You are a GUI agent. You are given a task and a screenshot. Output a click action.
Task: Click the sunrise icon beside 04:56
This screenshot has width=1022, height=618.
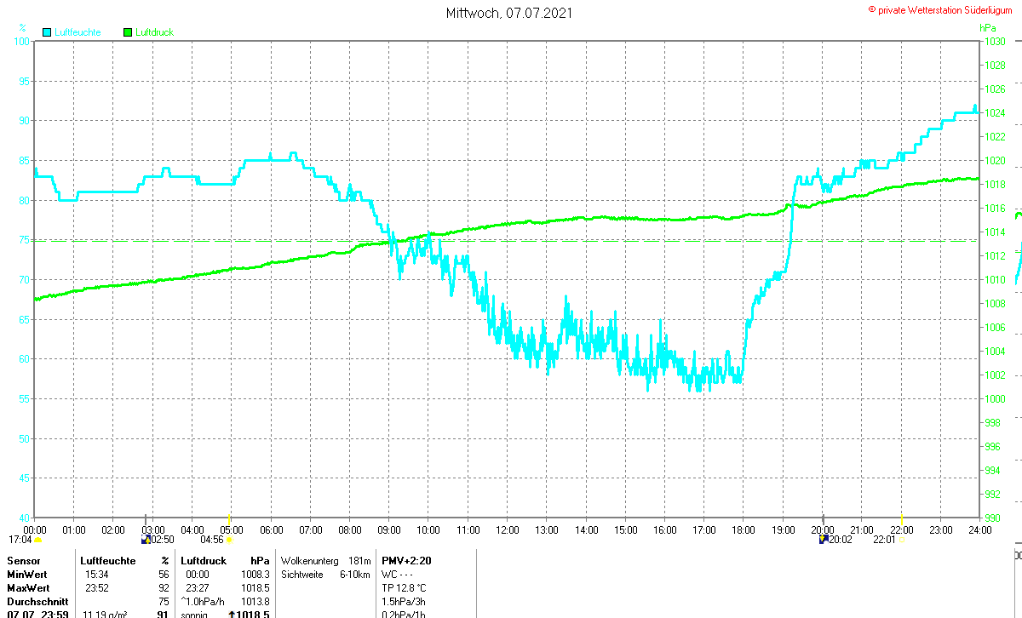(229, 540)
